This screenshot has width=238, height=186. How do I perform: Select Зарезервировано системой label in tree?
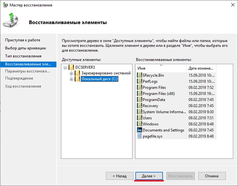coord(106,73)
